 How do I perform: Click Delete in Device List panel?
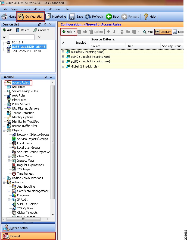[x=23, y=30]
